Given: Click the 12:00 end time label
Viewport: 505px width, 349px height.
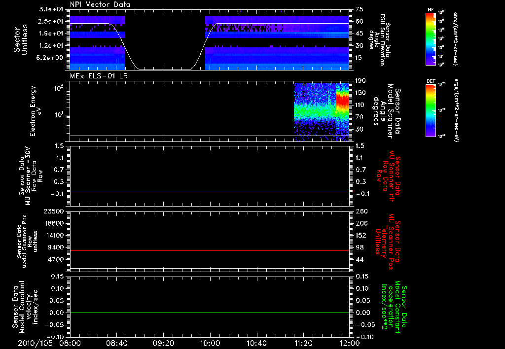Looking at the screenshot, I should 350,343.
